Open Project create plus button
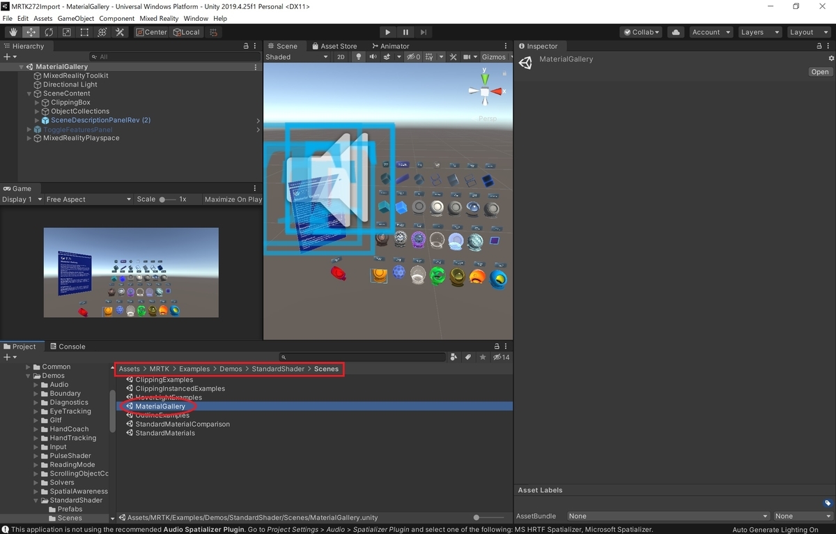The image size is (836, 534). 9,357
